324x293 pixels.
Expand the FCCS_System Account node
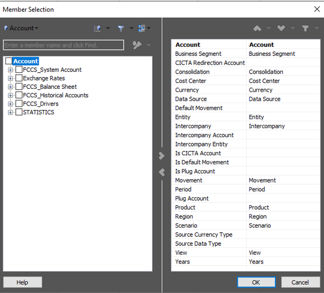pyautogui.click(x=10, y=70)
